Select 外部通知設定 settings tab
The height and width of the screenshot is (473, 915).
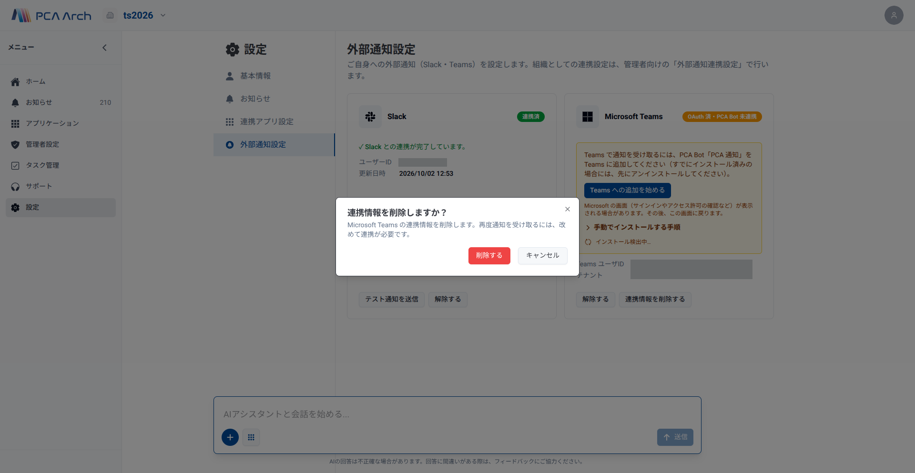(x=274, y=144)
